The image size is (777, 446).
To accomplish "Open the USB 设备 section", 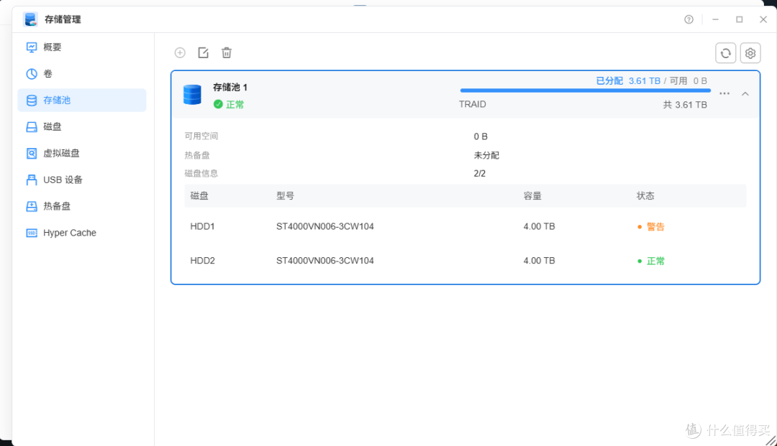I will [82, 180].
